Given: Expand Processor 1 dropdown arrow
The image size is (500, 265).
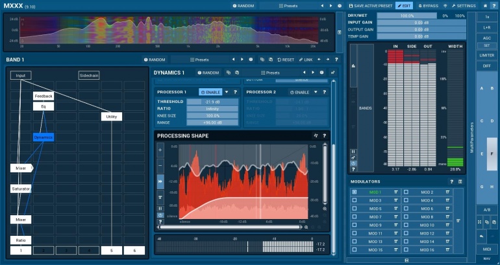Looking at the screenshot, I should point(227,92).
